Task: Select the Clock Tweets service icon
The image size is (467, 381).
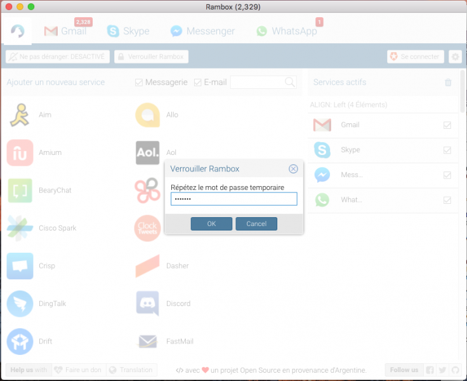Action: 147,229
